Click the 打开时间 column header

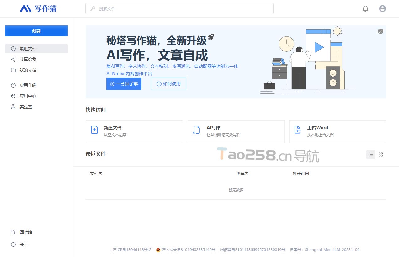pyautogui.click(x=301, y=174)
